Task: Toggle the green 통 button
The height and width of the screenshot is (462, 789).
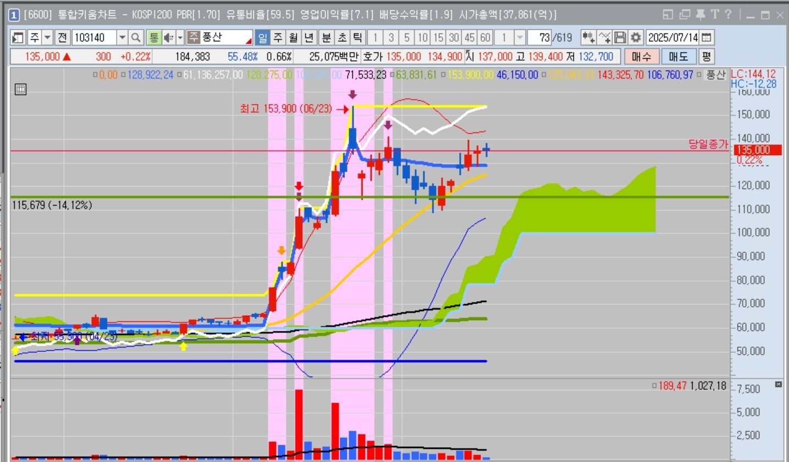Action: 153,37
